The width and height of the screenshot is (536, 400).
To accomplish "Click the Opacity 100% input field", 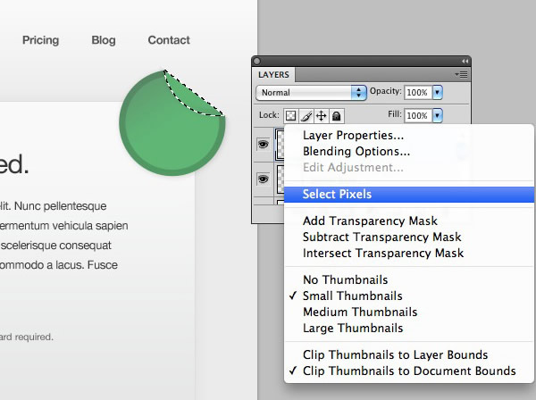I will coord(418,92).
